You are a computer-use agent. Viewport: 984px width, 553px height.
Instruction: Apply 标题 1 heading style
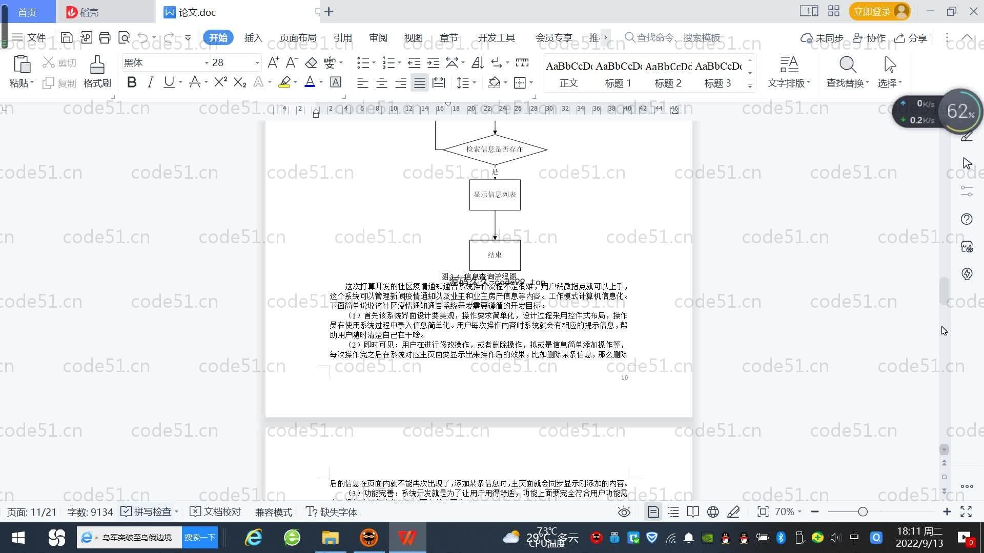click(x=618, y=74)
